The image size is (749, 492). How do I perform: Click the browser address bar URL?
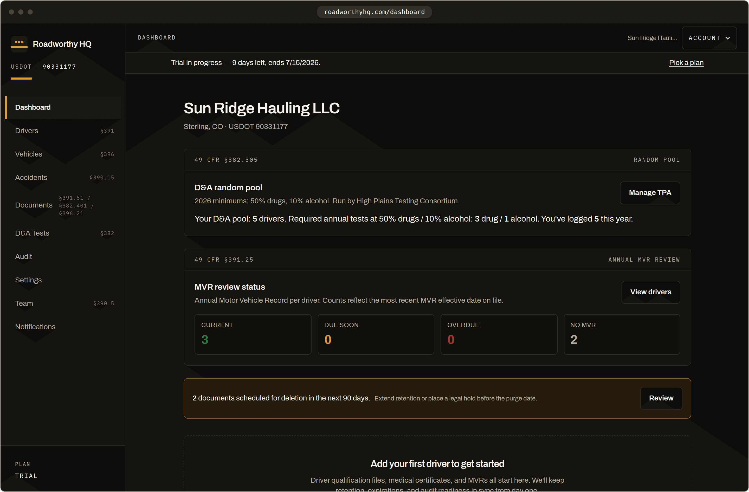point(374,12)
